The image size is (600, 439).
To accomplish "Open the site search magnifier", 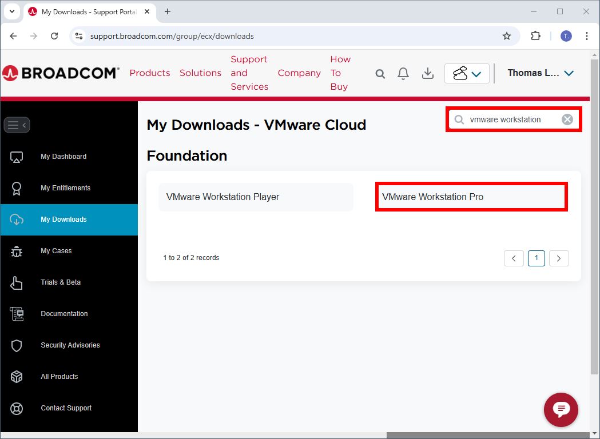I will coord(380,73).
